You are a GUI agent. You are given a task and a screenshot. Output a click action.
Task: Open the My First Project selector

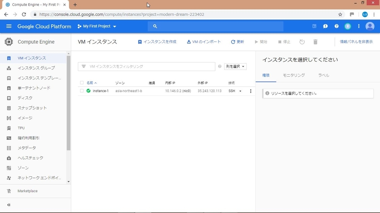pos(96,26)
